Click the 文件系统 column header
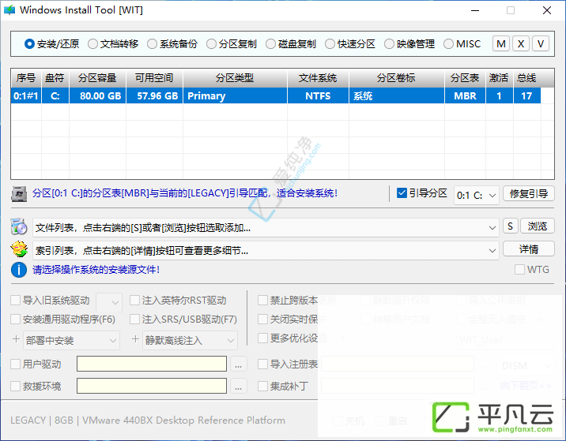Image resolution: width=566 pixels, height=441 pixels. pos(318,78)
